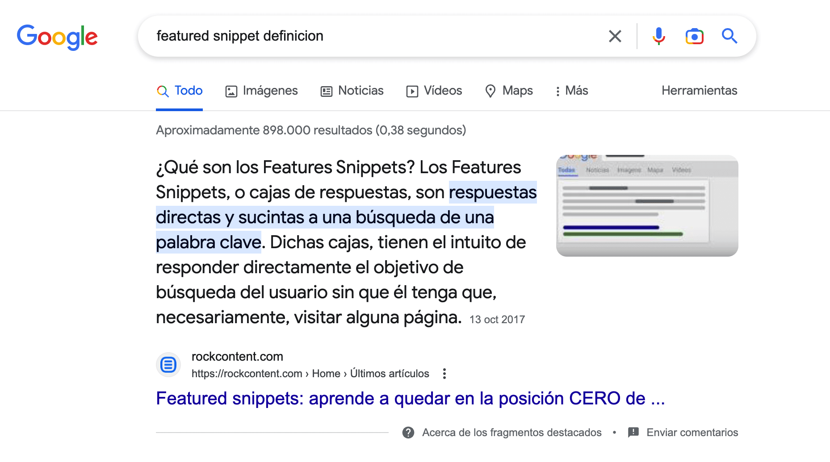The image size is (830, 462).
Task: Click Acerca de los fragmentos destacados
Action: pos(511,433)
